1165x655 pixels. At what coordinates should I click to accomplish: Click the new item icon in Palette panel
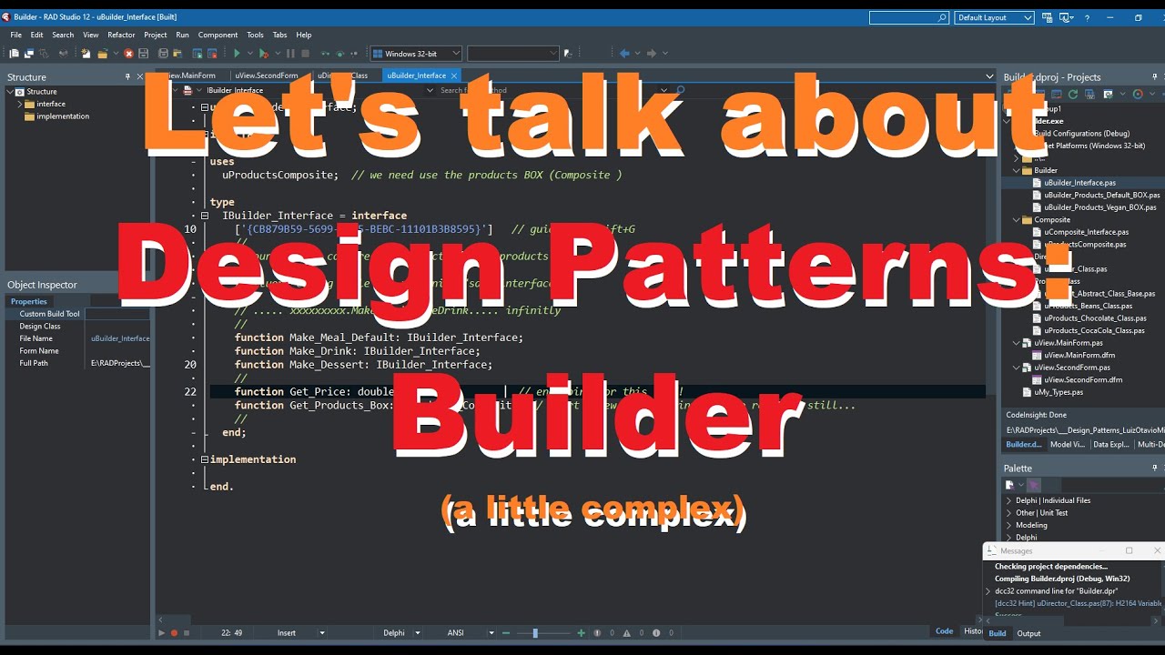pyautogui.click(x=1009, y=485)
